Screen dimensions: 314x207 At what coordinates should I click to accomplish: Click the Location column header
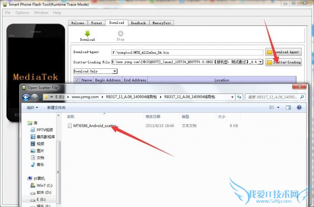click(222, 80)
